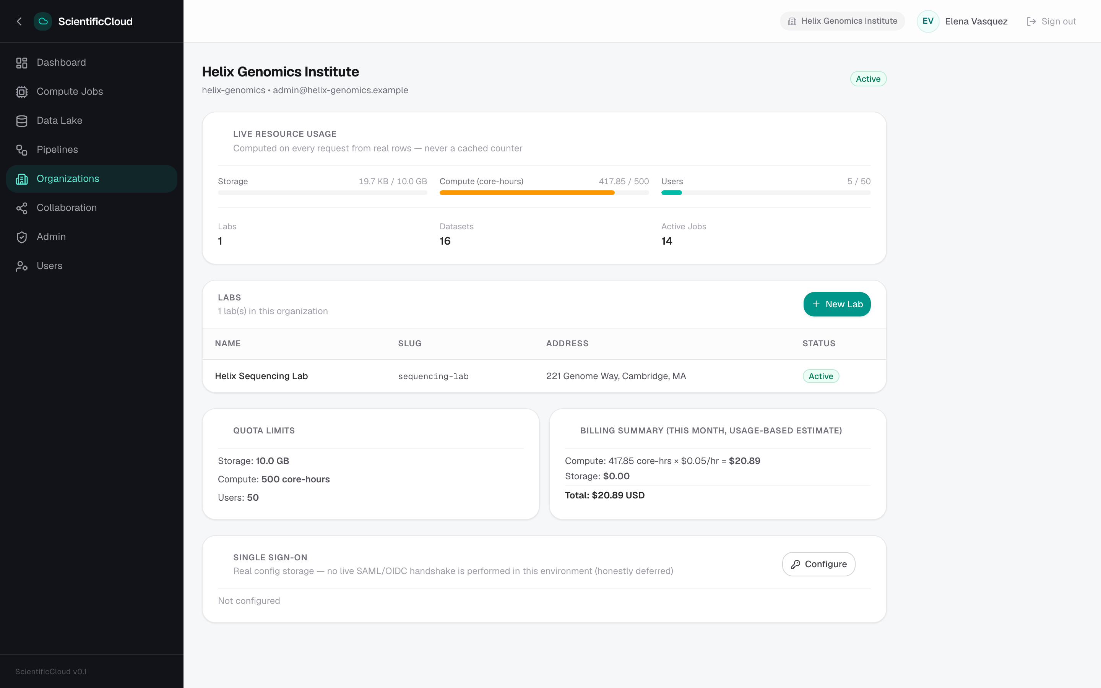The width and height of the screenshot is (1101, 688).
Task: Click the Compute Jobs chip icon
Action: coord(22,92)
